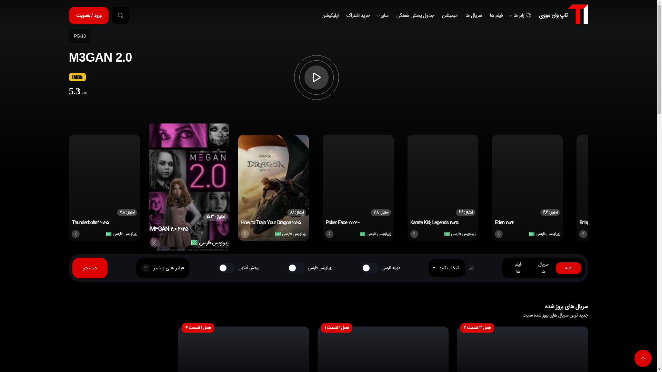
Task: Click the scroll-to-top red round button
Action: pos(643,358)
